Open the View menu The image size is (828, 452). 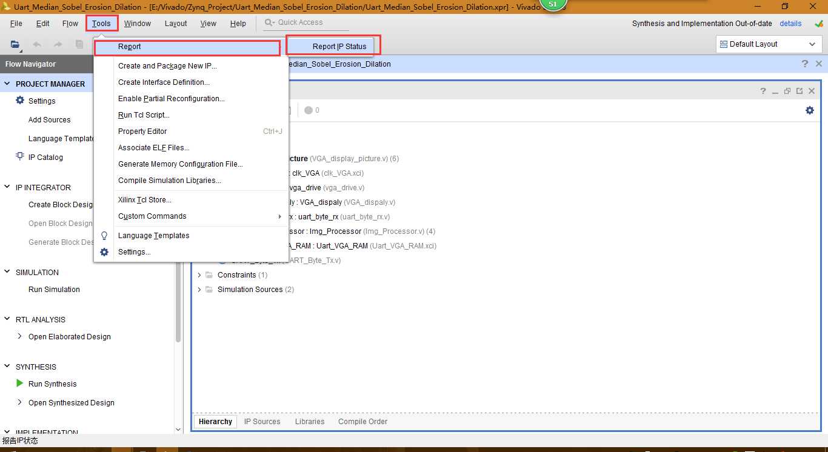click(209, 24)
